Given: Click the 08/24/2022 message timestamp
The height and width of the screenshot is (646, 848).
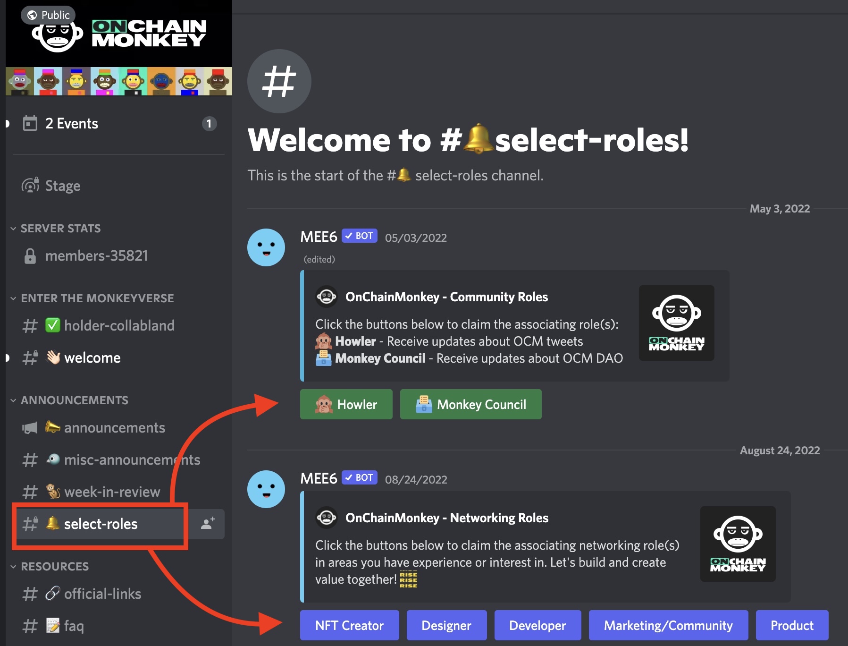Looking at the screenshot, I should click(x=416, y=480).
